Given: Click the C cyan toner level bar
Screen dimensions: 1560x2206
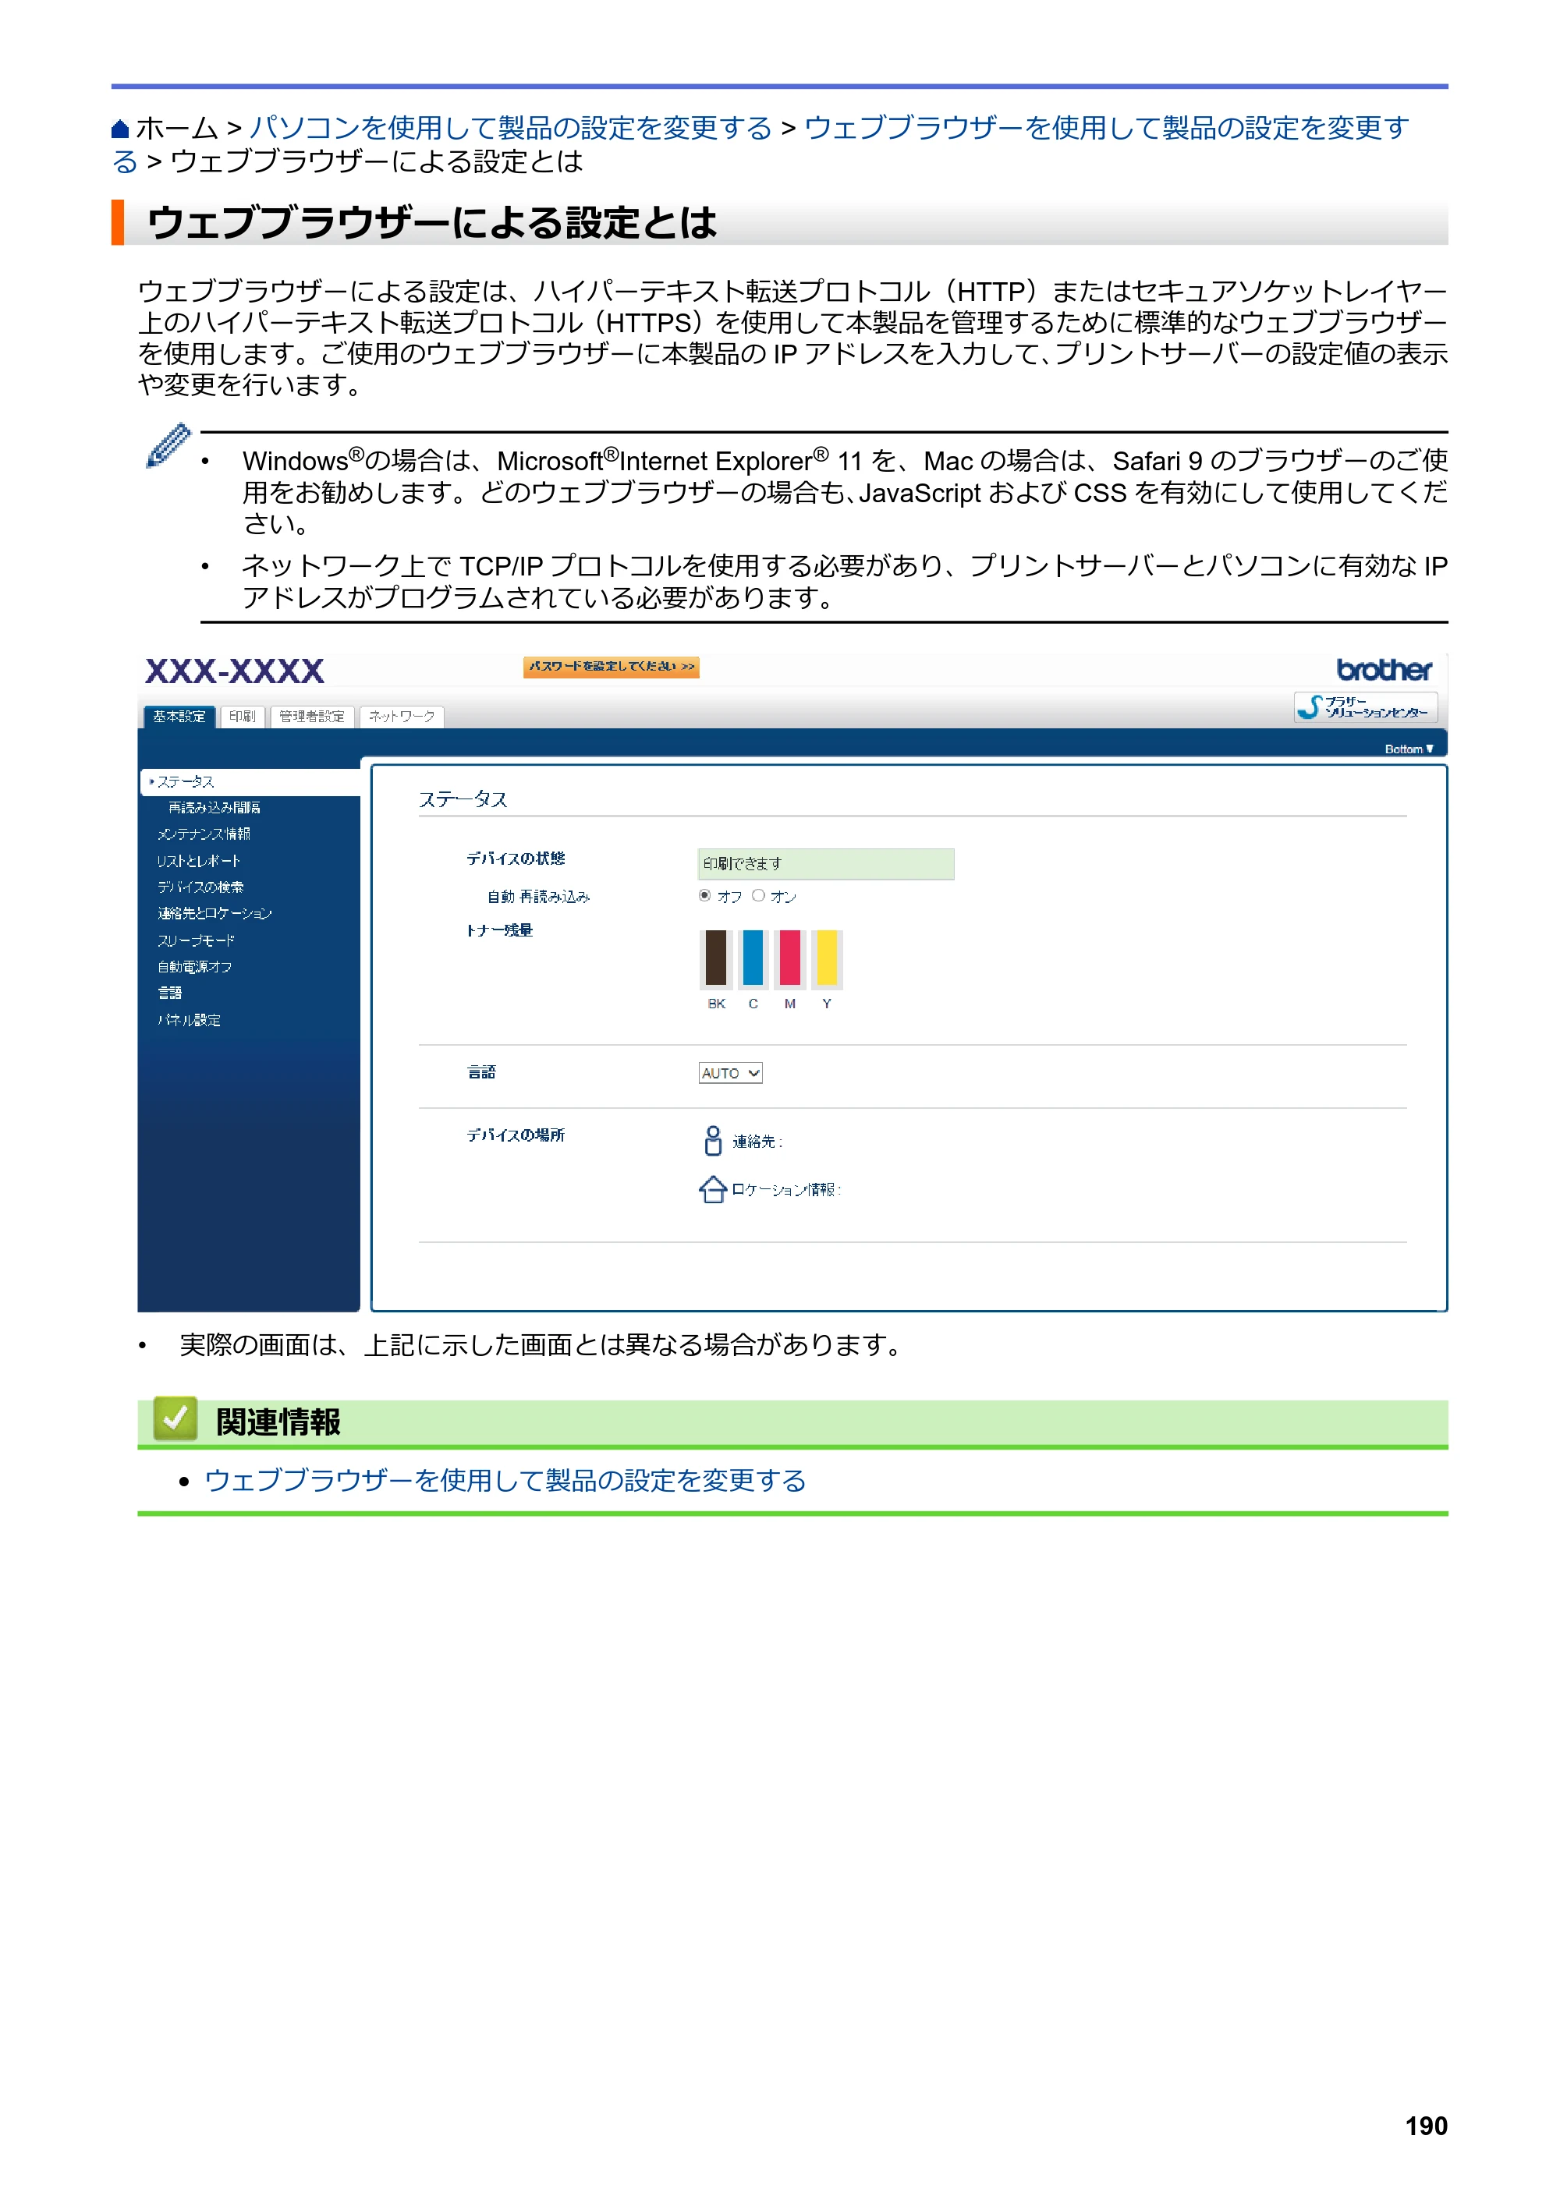Looking at the screenshot, I should (x=753, y=958).
